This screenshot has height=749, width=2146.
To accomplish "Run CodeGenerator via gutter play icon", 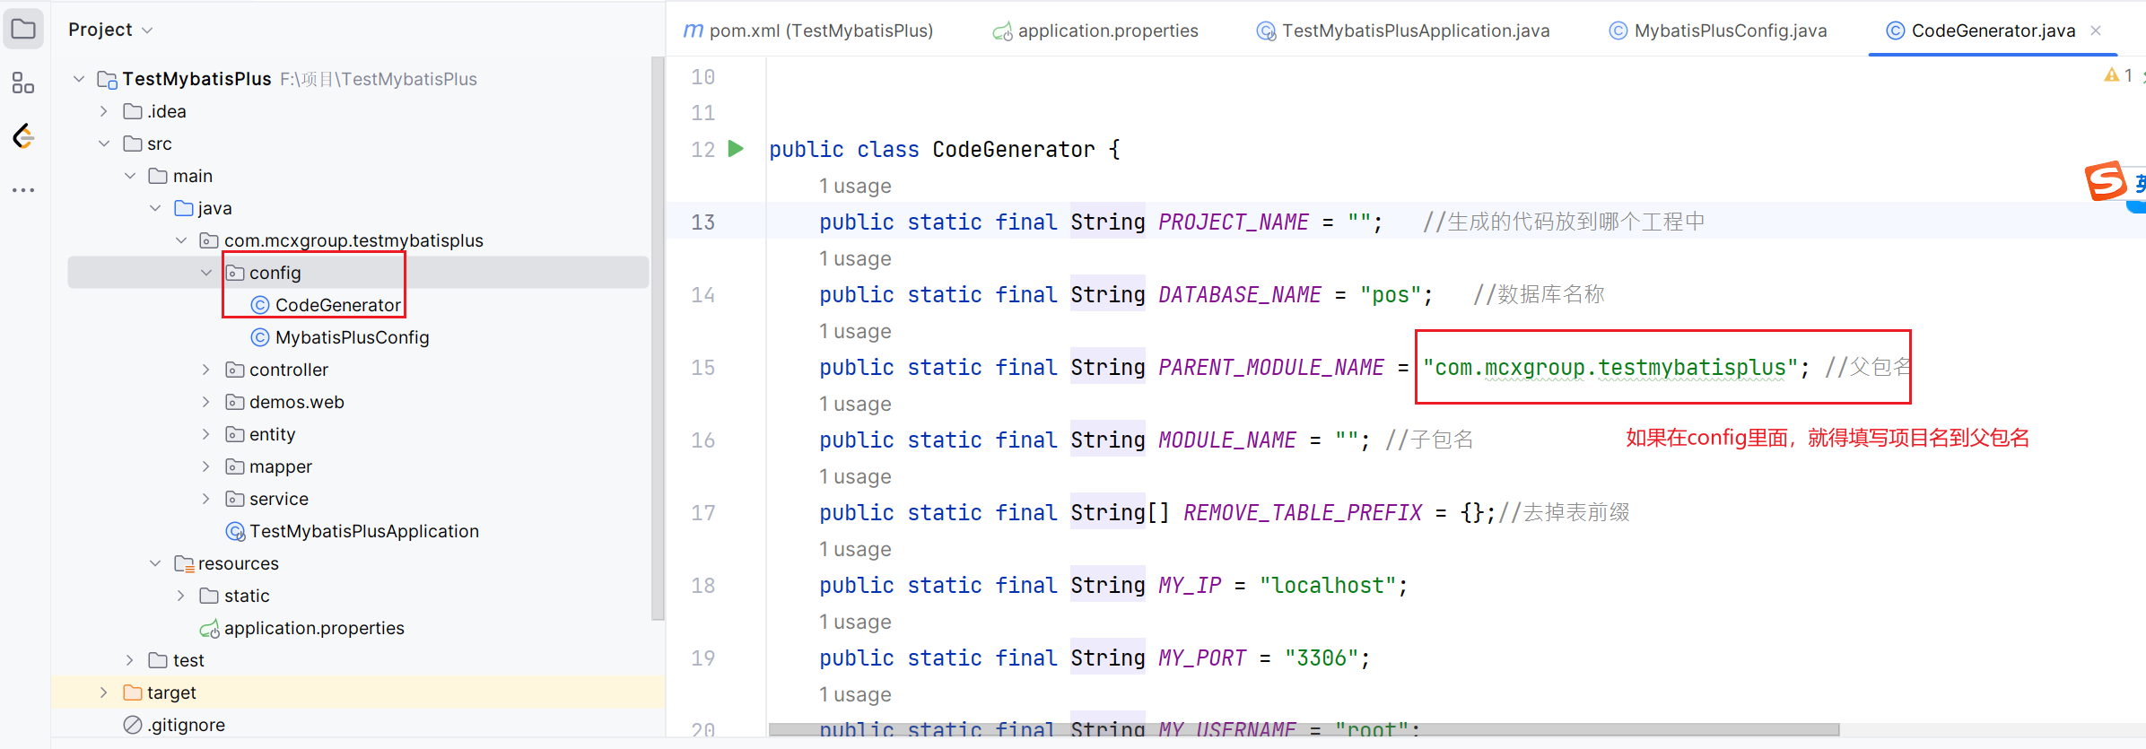I will point(736,149).
